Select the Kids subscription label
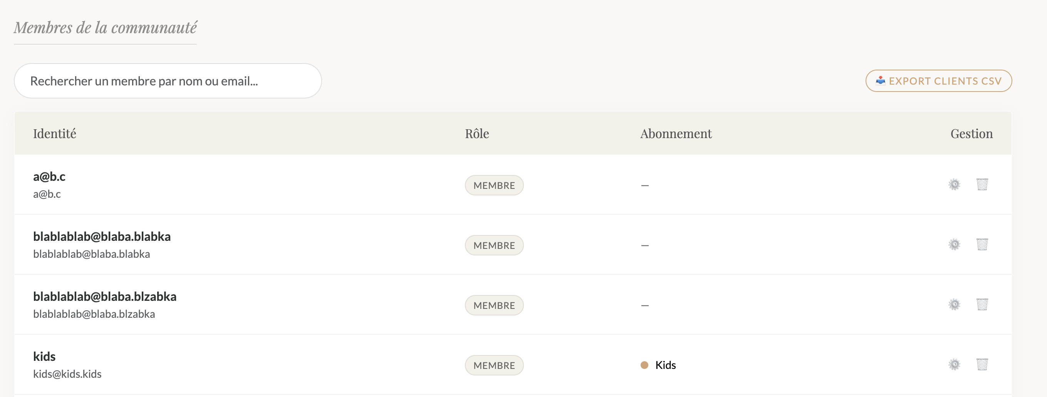The height and width of the screenshot is (397, 1047). pyautogui.click(x=665, y=365)
